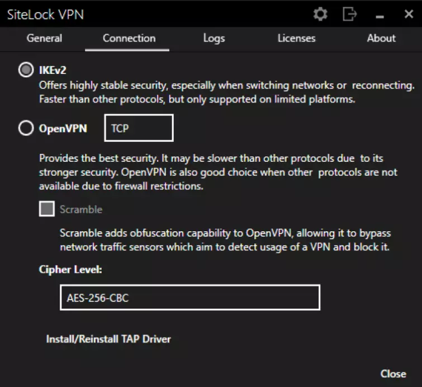The image size is (422, 387).
Task: Open the TCP protocol dropdown
Action: 139,128
